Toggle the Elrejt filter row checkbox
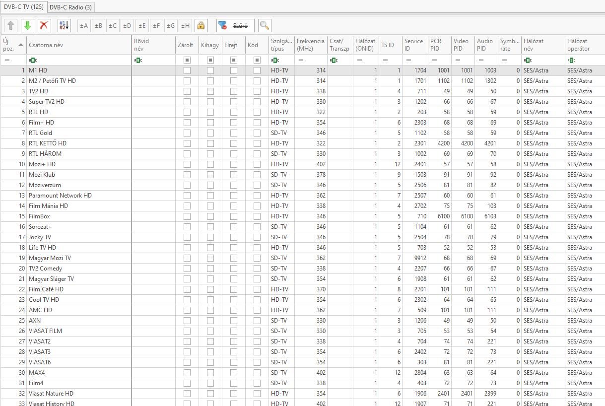This screenshot has width=605, height=406. click(234, 60)
